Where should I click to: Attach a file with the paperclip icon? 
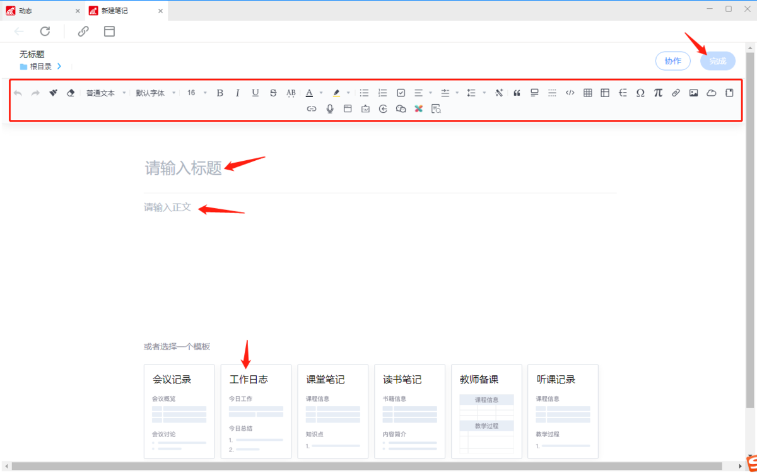676,93
